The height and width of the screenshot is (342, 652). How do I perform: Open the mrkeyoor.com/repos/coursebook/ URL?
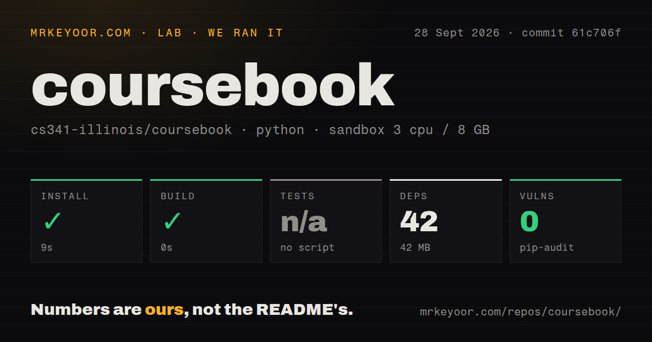point(521,312)
